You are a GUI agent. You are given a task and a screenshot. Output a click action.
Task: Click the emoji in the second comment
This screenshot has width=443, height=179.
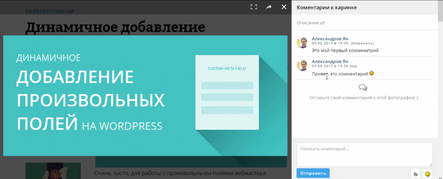[371, 73]
